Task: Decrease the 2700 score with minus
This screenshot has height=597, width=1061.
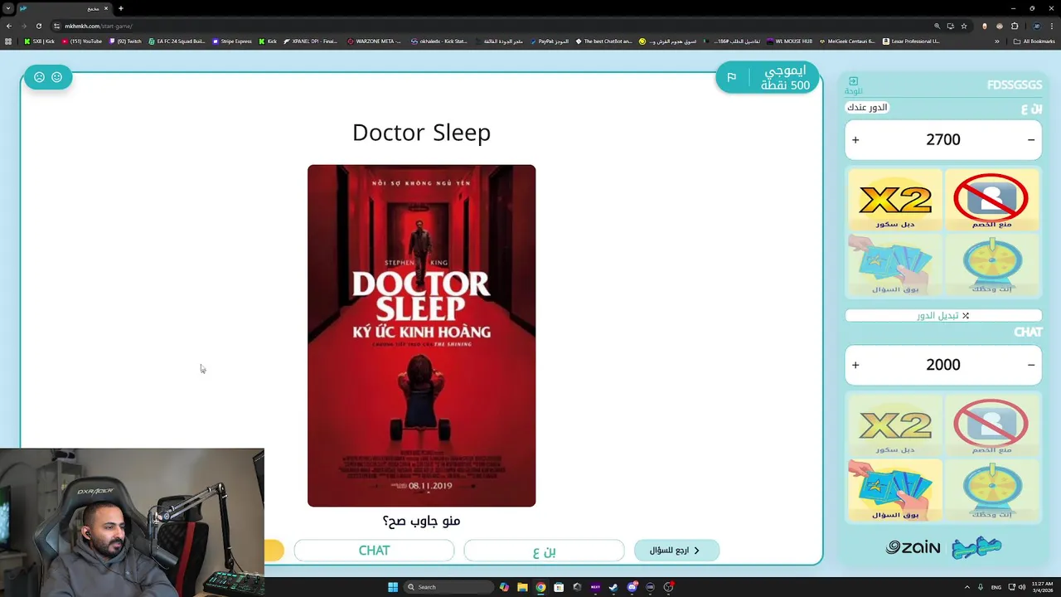Action: (1031, 140)
